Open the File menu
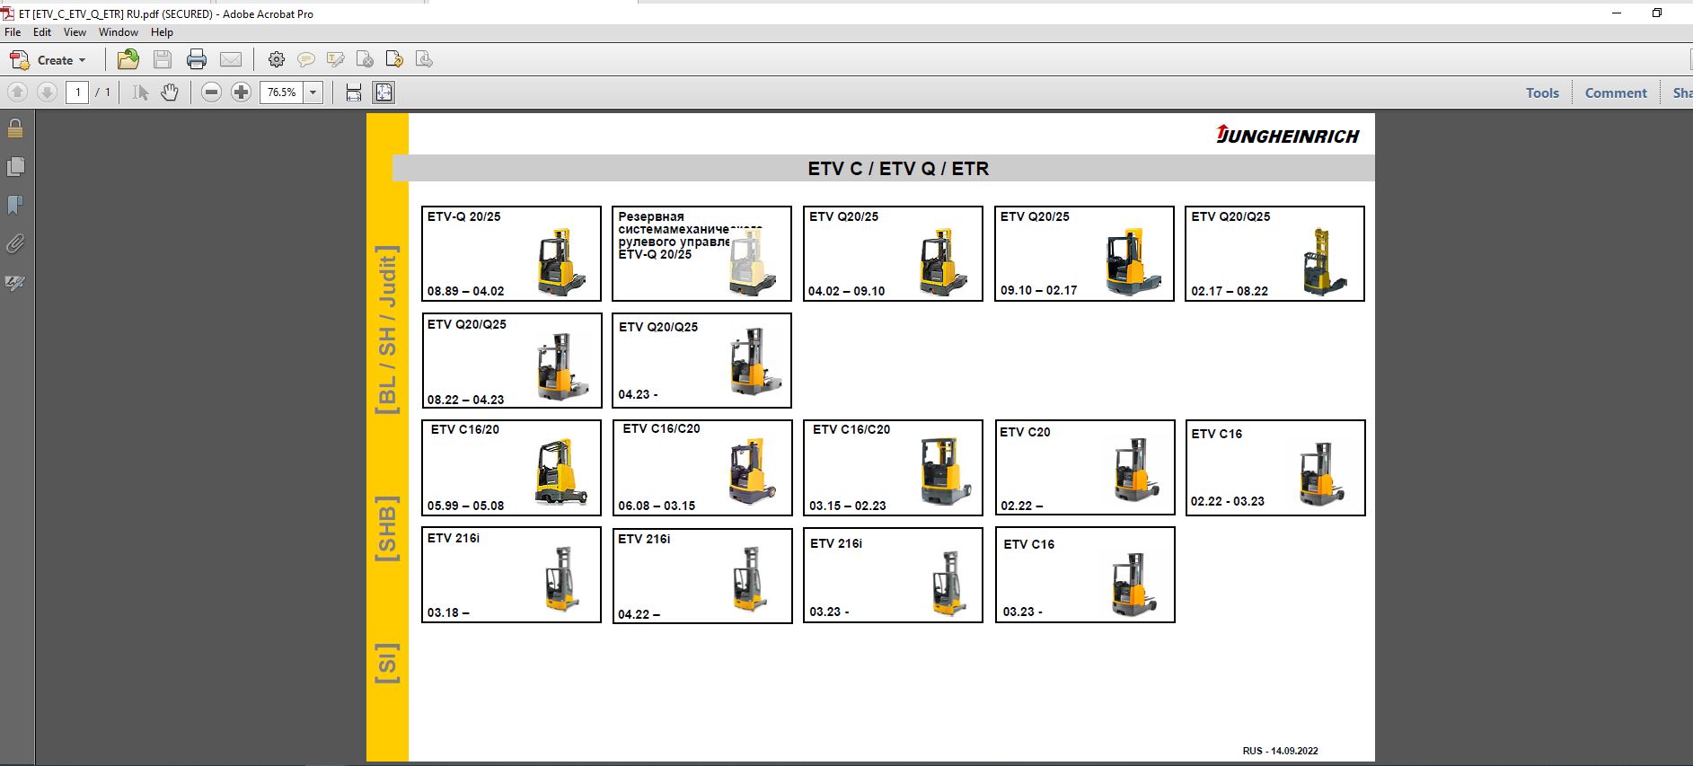 pyautogui.click(x=13, y=32)
